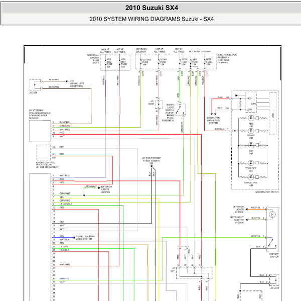This screenshot has height=301, width=301.
Task: Click the JUNCTION BLOCK ASSEMBLY label
Action: click(227, 59)
